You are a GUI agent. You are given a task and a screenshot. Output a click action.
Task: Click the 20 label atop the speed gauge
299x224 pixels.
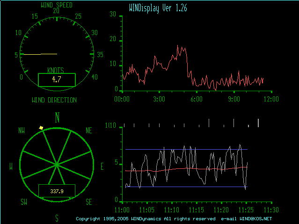click(56, 11)
